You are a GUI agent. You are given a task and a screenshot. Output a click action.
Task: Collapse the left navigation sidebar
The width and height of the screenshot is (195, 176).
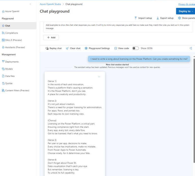pos(30,4)
